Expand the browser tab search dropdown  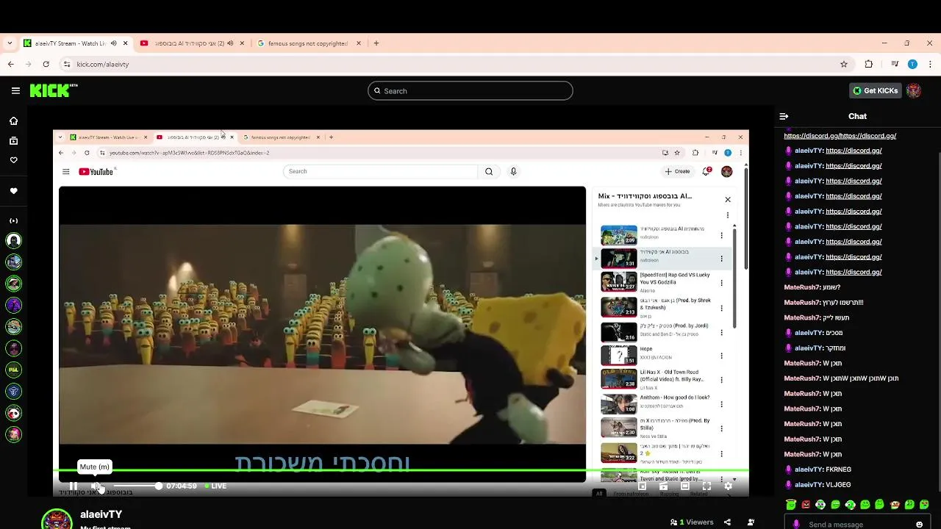10,43
